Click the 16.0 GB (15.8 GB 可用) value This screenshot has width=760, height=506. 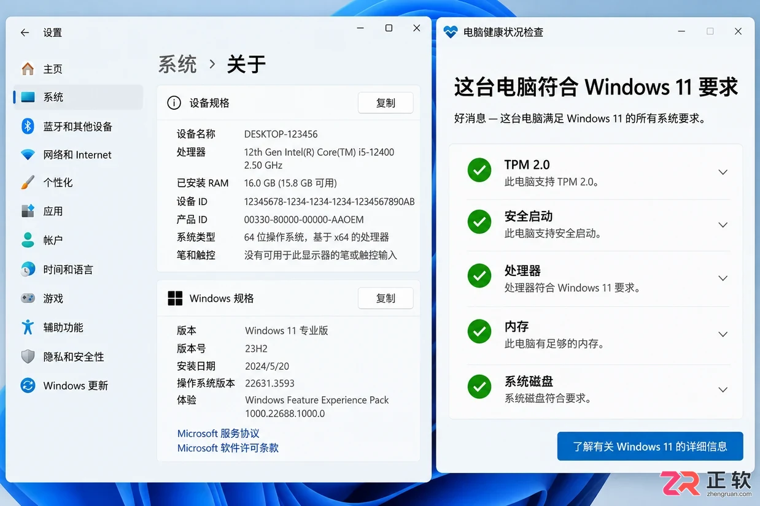coord(290,183)
